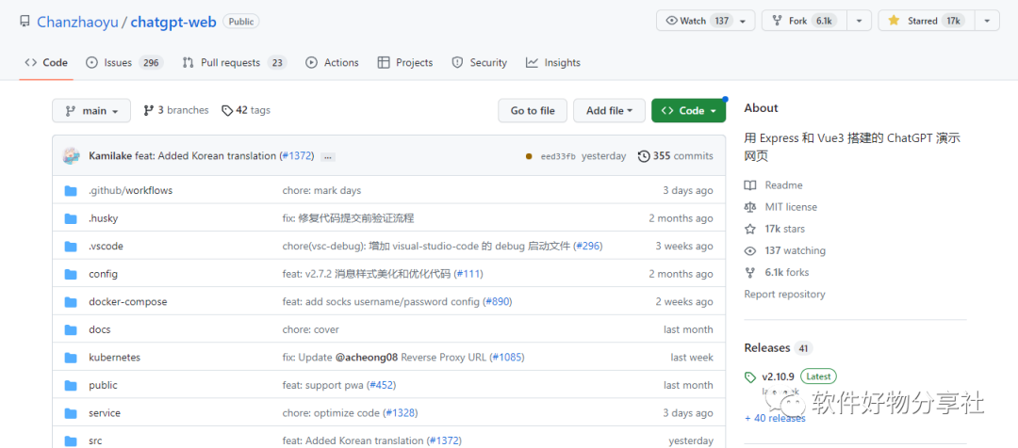Click the config folder icon
Viewport: 1018px width, 448px height.
pos(71,274)
